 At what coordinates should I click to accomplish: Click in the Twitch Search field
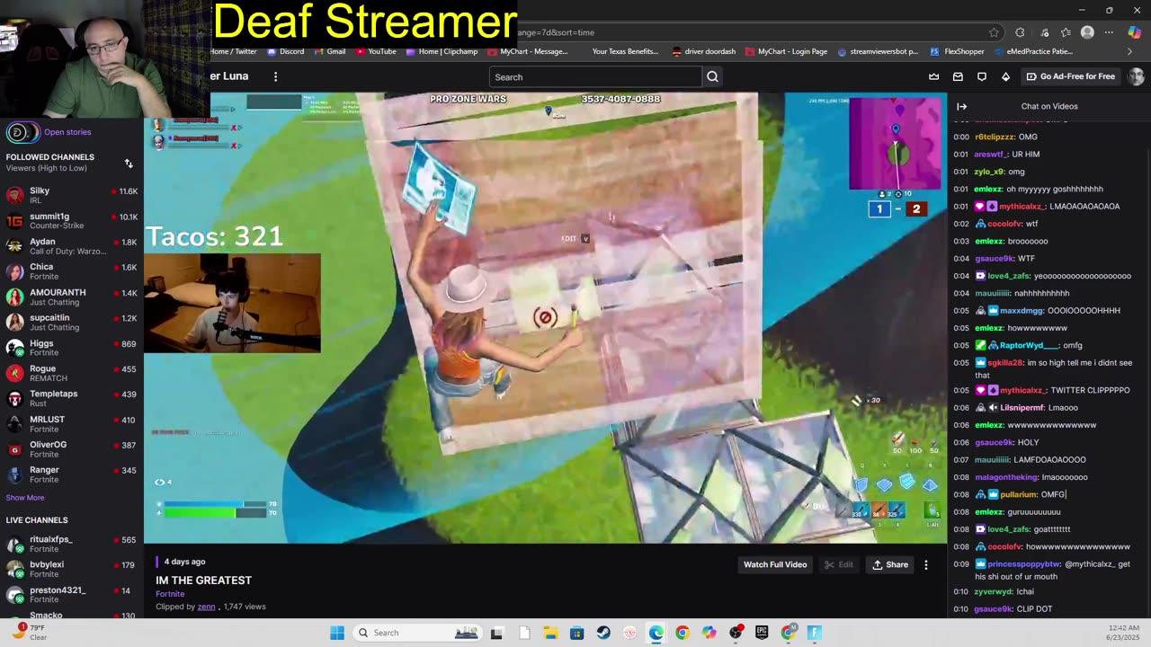point(595,76)
